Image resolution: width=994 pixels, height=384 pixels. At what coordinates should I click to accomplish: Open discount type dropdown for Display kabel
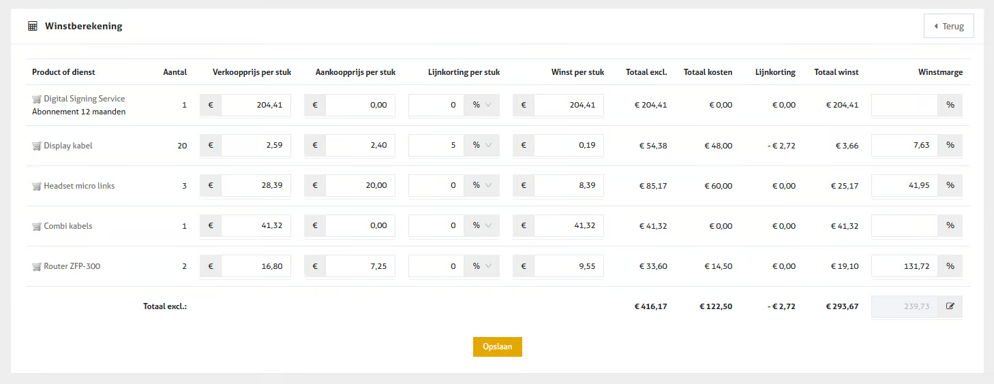click(x=481, y=145)
